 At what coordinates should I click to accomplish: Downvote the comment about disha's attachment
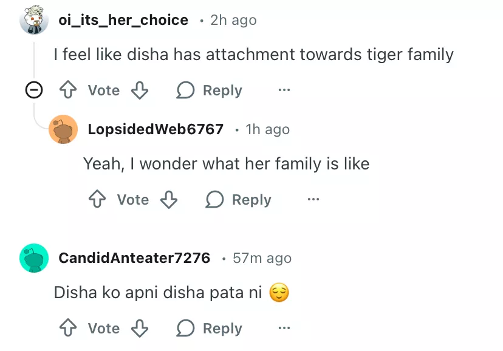140,90
